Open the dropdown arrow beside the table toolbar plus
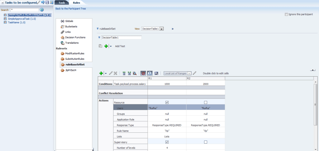Image resolution: width=319 pixels, height=151 pixels. tap(106, 73)
